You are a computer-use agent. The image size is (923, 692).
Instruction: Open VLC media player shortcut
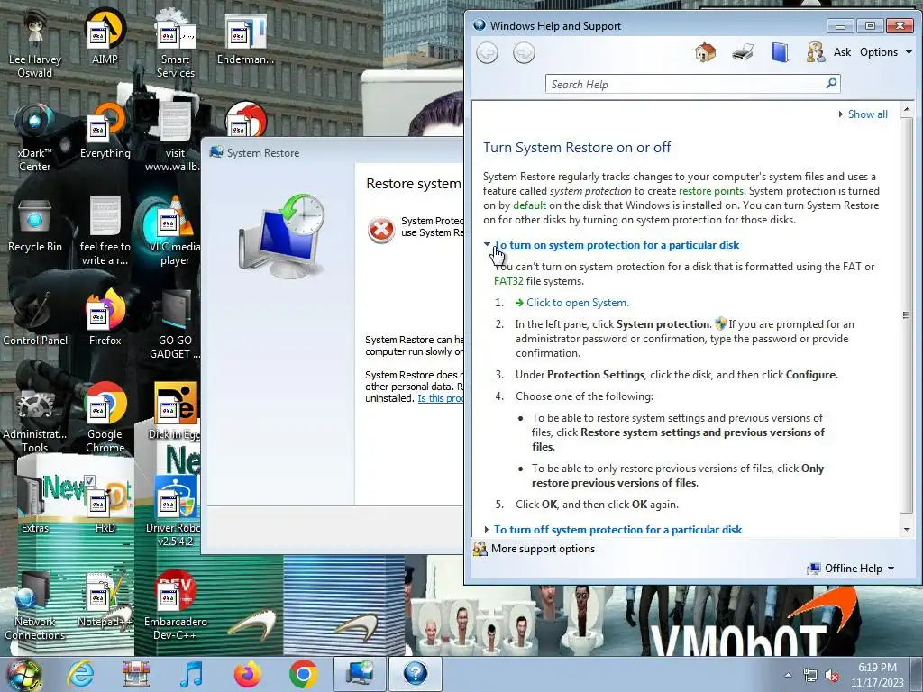point(175,232)
